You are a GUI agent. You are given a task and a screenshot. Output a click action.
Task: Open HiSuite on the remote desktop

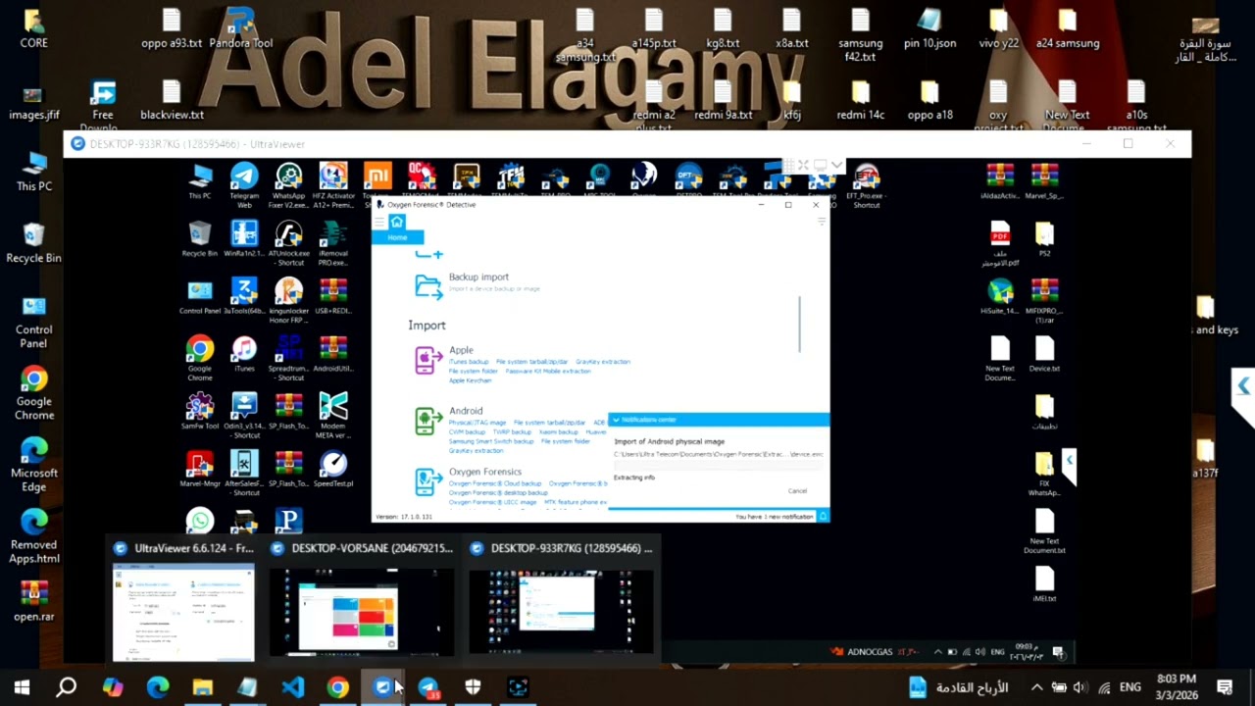pyautogui.click(x=1000, y=297)
